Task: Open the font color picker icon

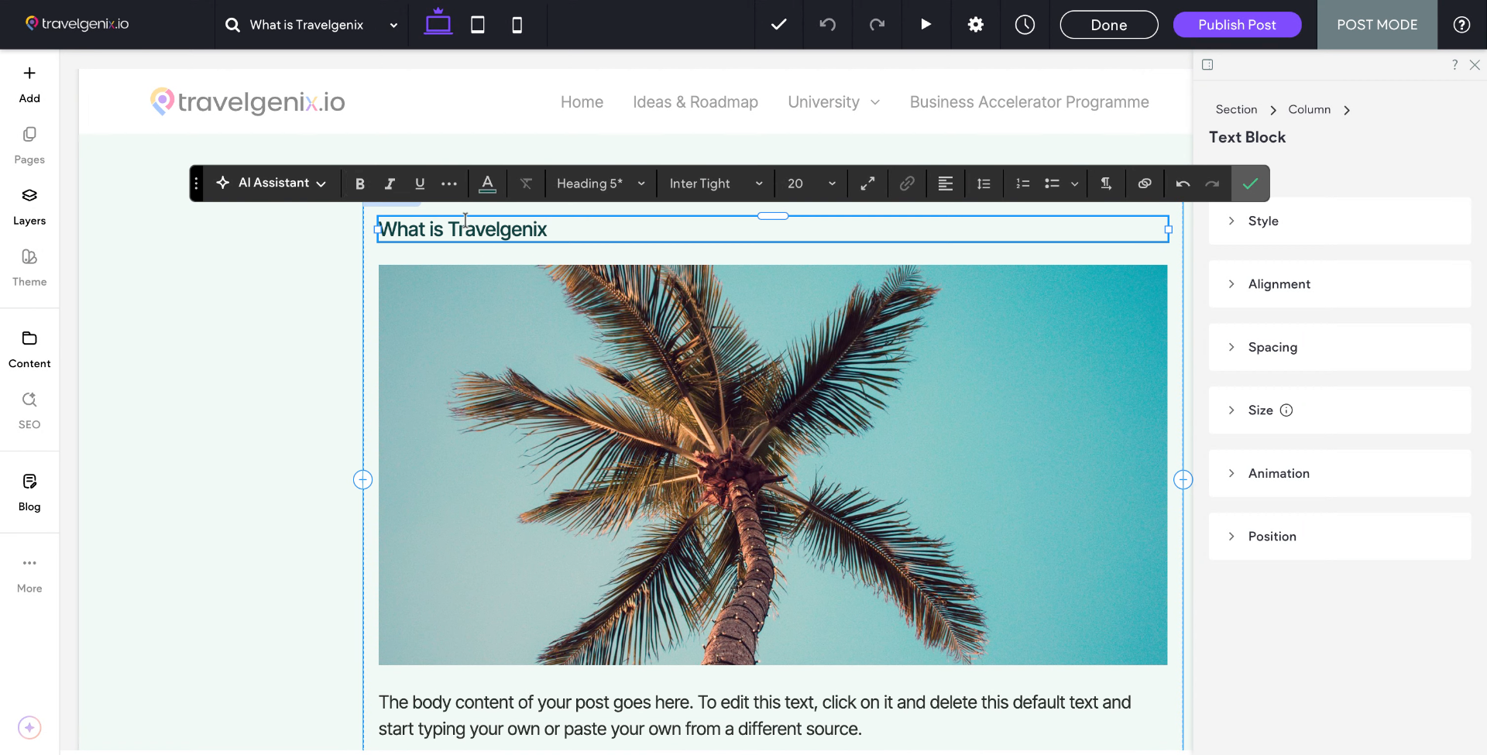Action: [x=488, y=184]
